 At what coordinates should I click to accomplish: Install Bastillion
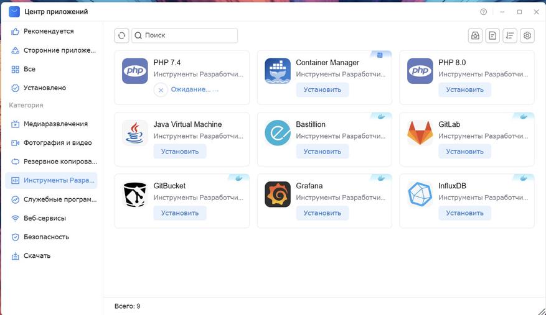pyautogui.click(x=322, y=152)
